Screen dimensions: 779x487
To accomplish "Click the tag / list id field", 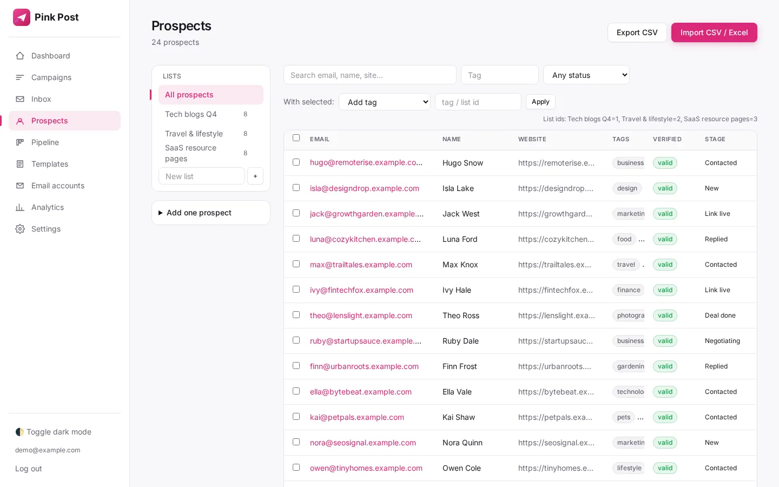I will pyautogui.click(x=478, y=102).
